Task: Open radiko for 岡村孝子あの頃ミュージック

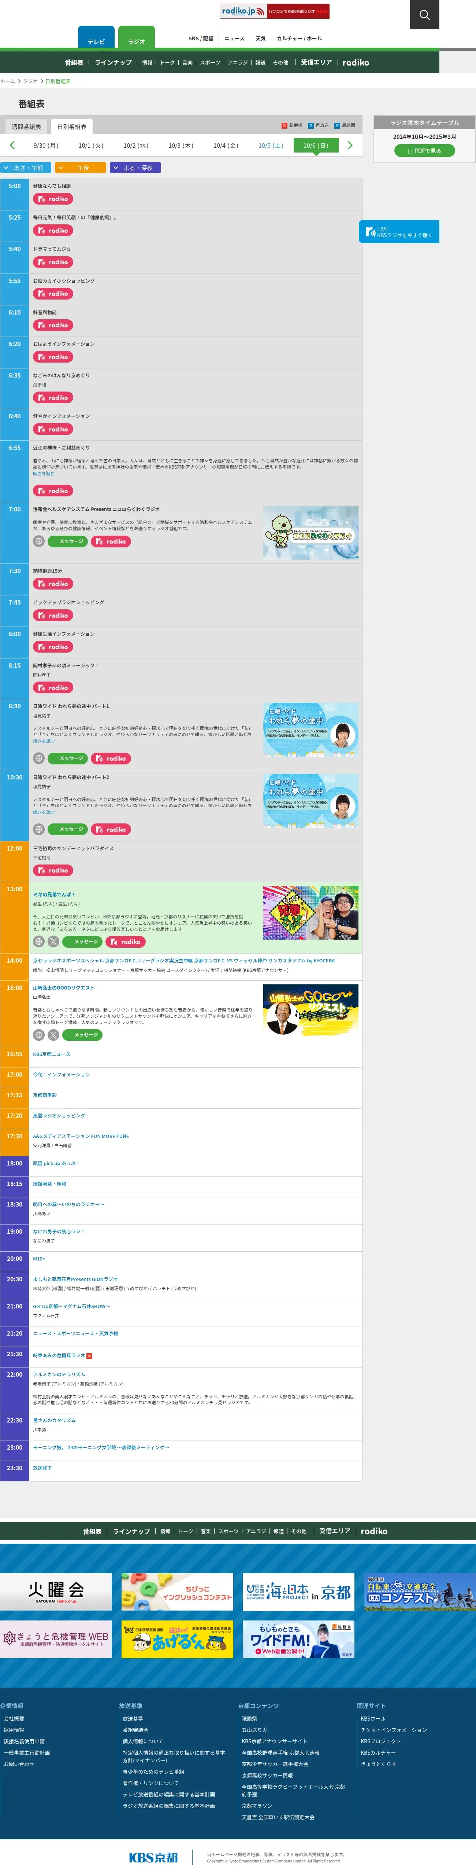Action: (x=52, y=687)
